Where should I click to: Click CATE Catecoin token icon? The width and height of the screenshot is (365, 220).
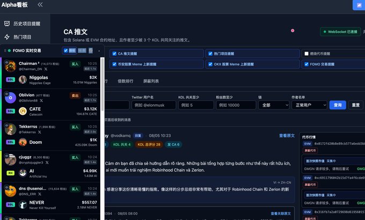pyautogui.click(x=23, y=111)
